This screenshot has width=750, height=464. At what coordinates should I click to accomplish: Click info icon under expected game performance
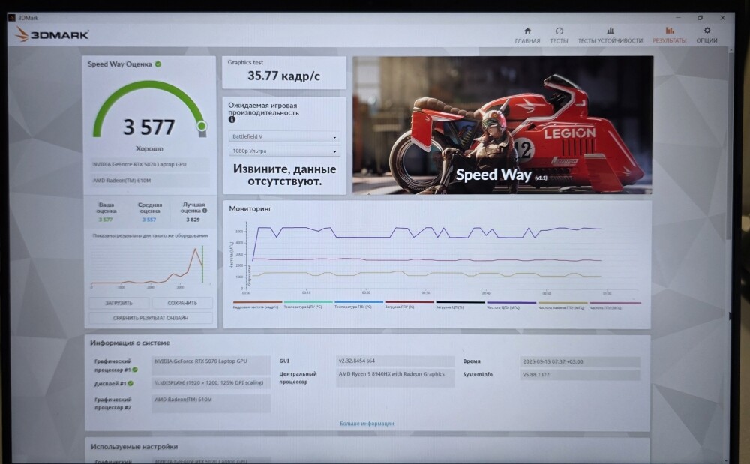click(x=232, y=119)
